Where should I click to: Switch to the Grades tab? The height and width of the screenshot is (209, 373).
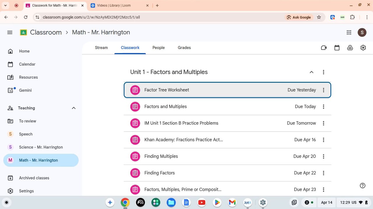tap(184, 48)
